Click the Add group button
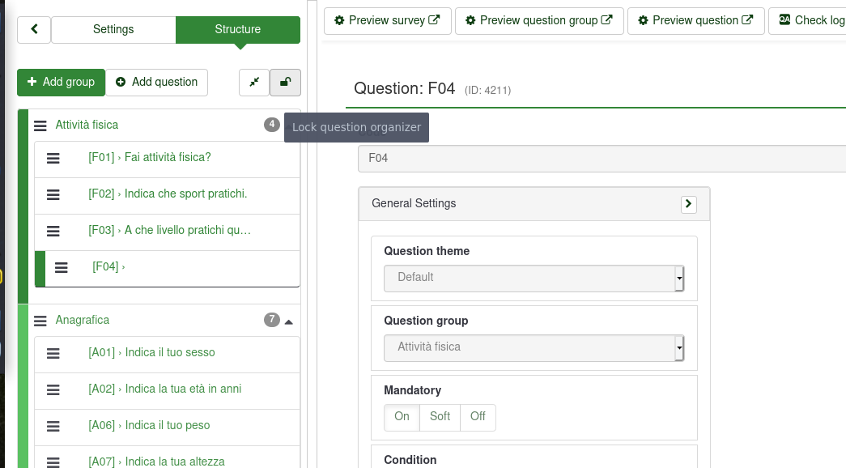Viewport: 846px width, 468px height. [62, 82]
